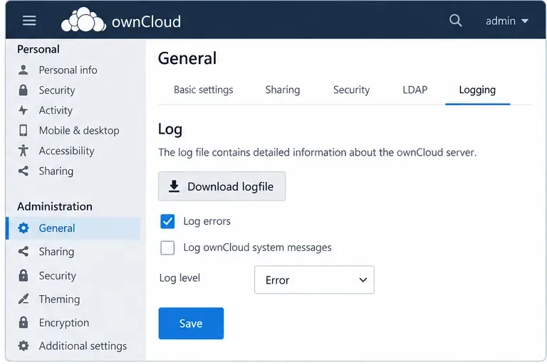This screenshot has width=547, height=364.
Task: Open the search magnifier icon
Action: click(455, 21)
